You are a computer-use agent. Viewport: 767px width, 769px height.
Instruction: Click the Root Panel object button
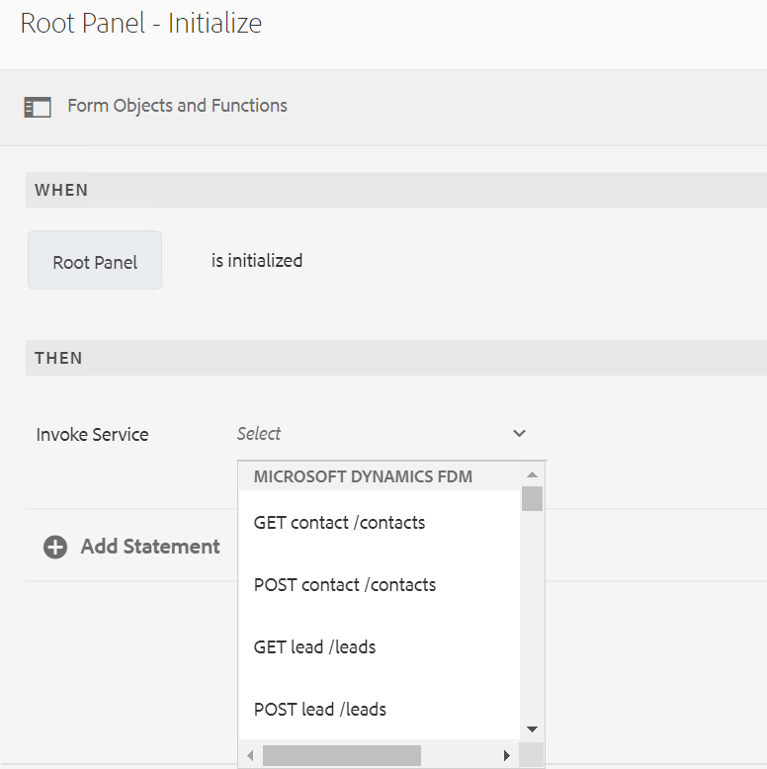(95, 261)
